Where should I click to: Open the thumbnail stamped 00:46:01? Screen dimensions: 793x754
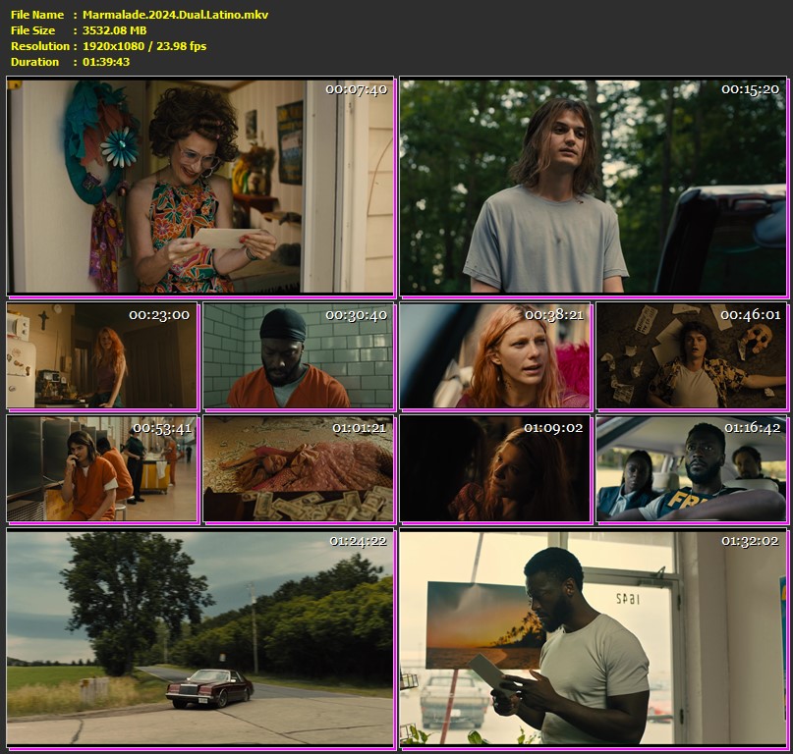(x=692, y=355)
